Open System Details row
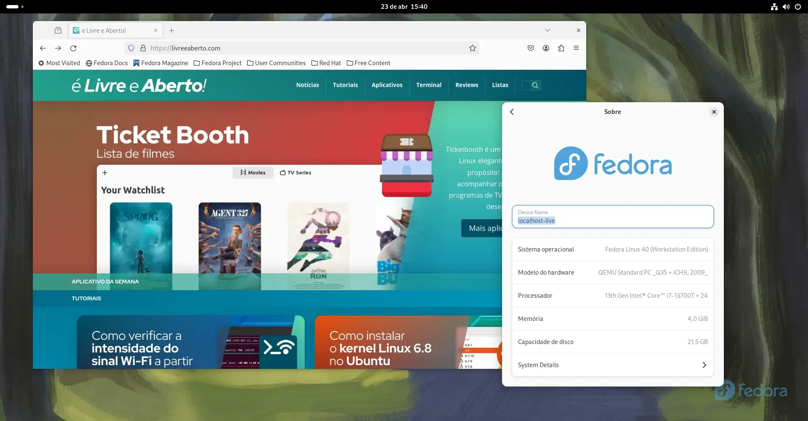808x421 pixels. tap(613, 365)
